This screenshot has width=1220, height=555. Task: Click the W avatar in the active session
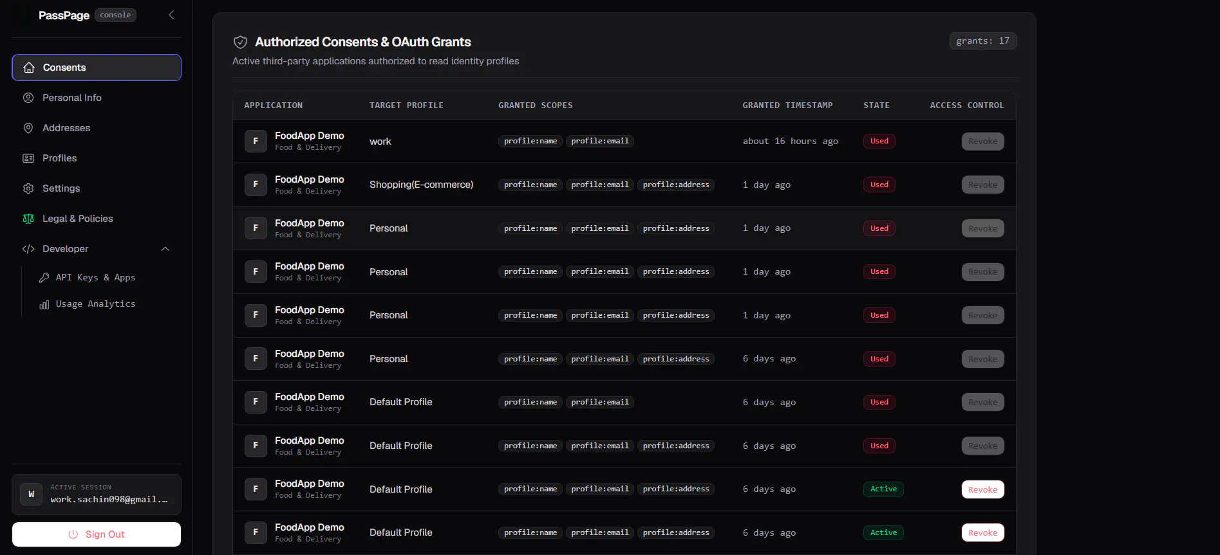point(31,494)
